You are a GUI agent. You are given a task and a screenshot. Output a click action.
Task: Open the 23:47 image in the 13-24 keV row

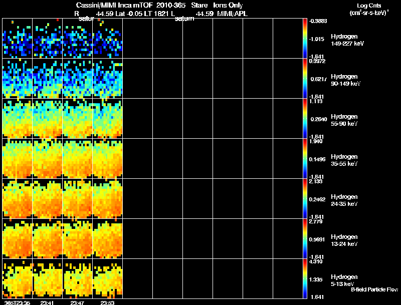(x=78, y=239)
